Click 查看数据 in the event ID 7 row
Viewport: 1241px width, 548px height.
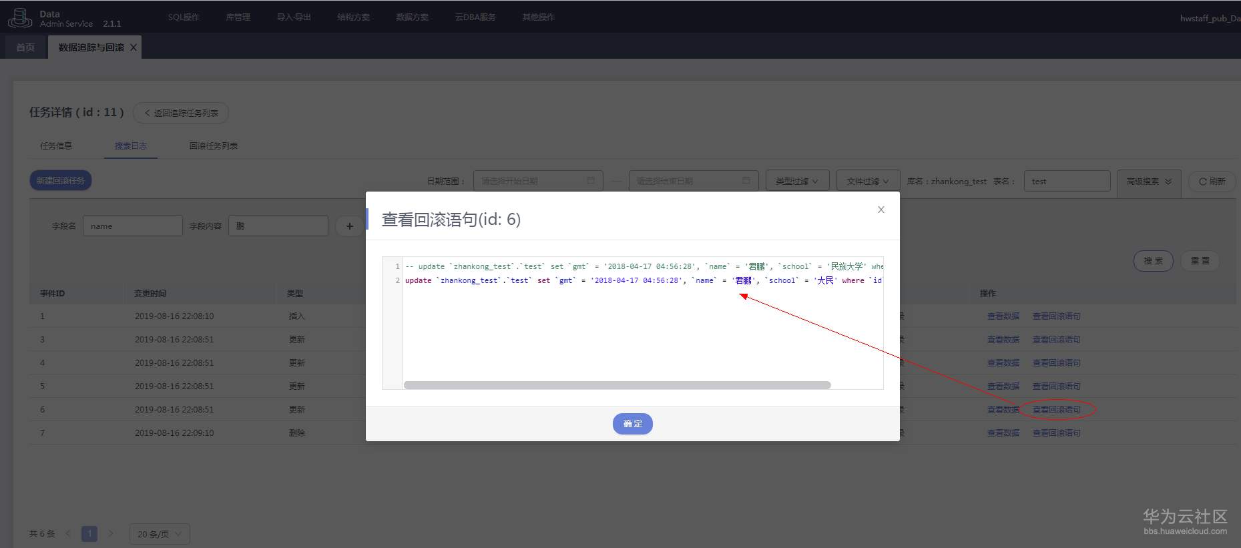[1003, 433]
